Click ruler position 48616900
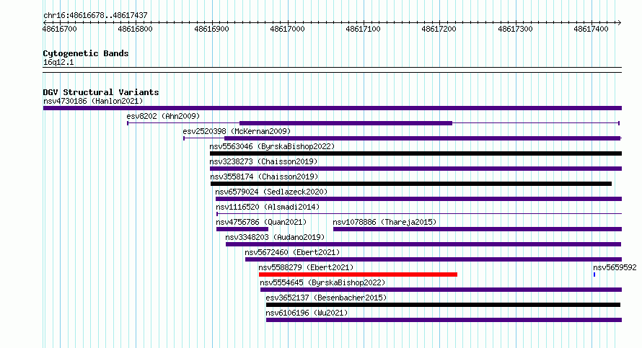This screenshot has height=348, width=642. tap(211, 29)
